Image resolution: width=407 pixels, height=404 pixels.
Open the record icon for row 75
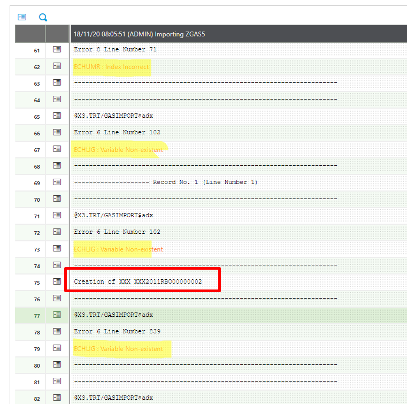[x=57, y=281]
